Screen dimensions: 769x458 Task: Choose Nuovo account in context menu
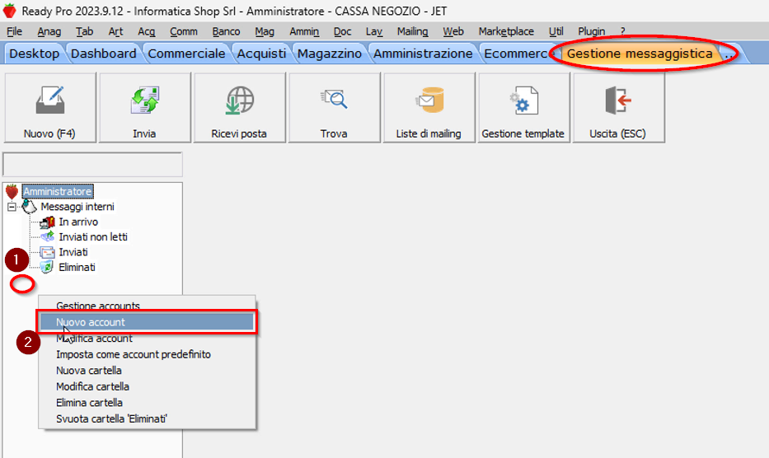coord(148,322)
